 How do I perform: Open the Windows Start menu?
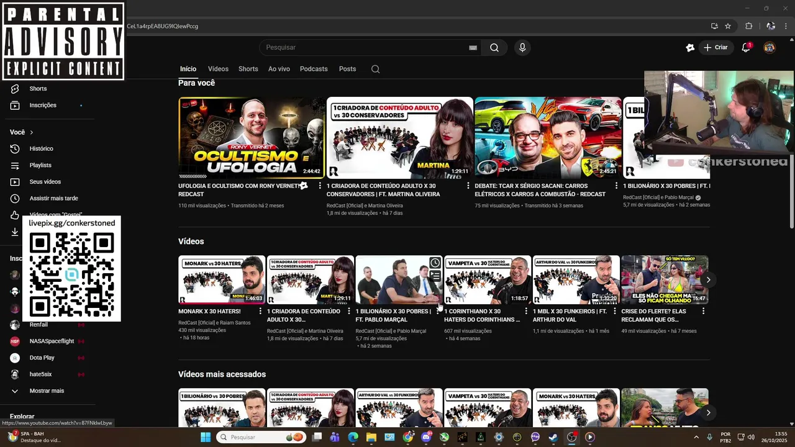pyautogui.click(x=206, y=437)
